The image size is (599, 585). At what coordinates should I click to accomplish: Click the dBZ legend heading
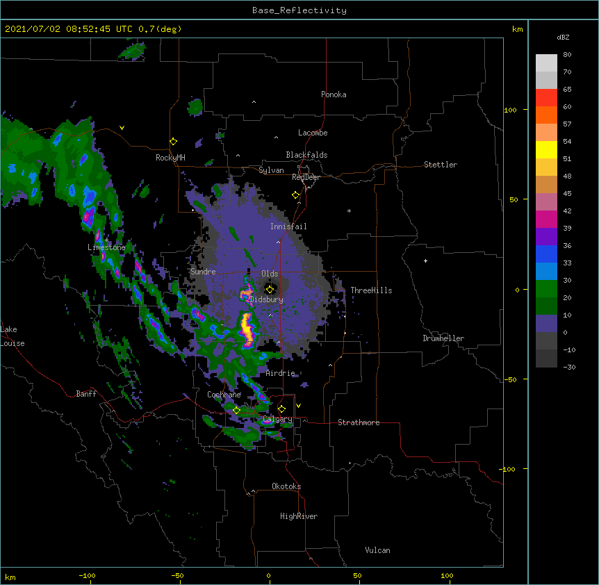[563, 37]
